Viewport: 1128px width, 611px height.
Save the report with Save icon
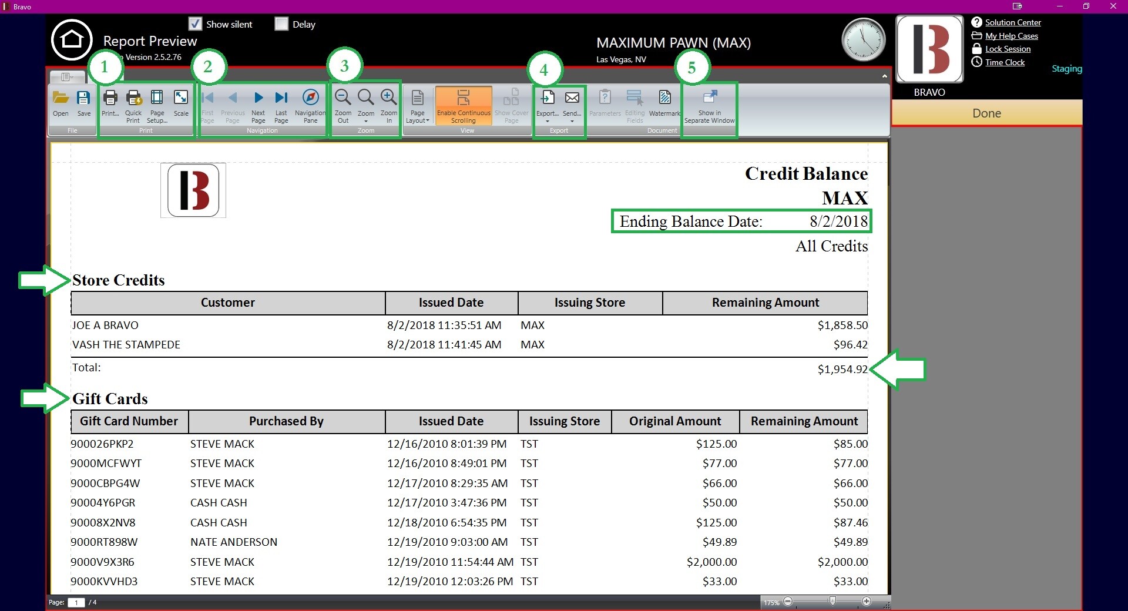point(84,103)
